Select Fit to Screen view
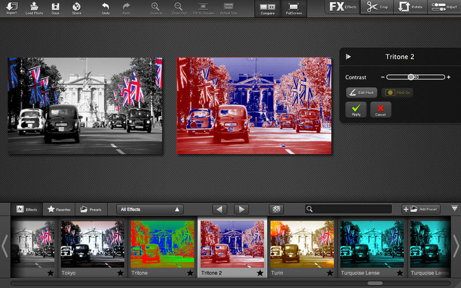This screenshot has width=461, height=288. pos(203,8)
